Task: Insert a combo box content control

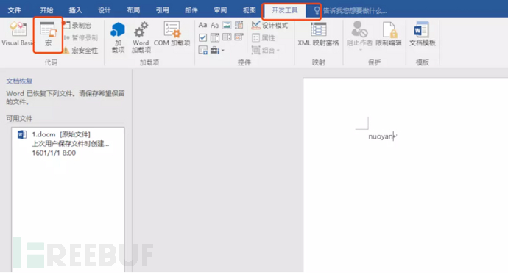Action: pyautogui.click(x=214, y=38)
